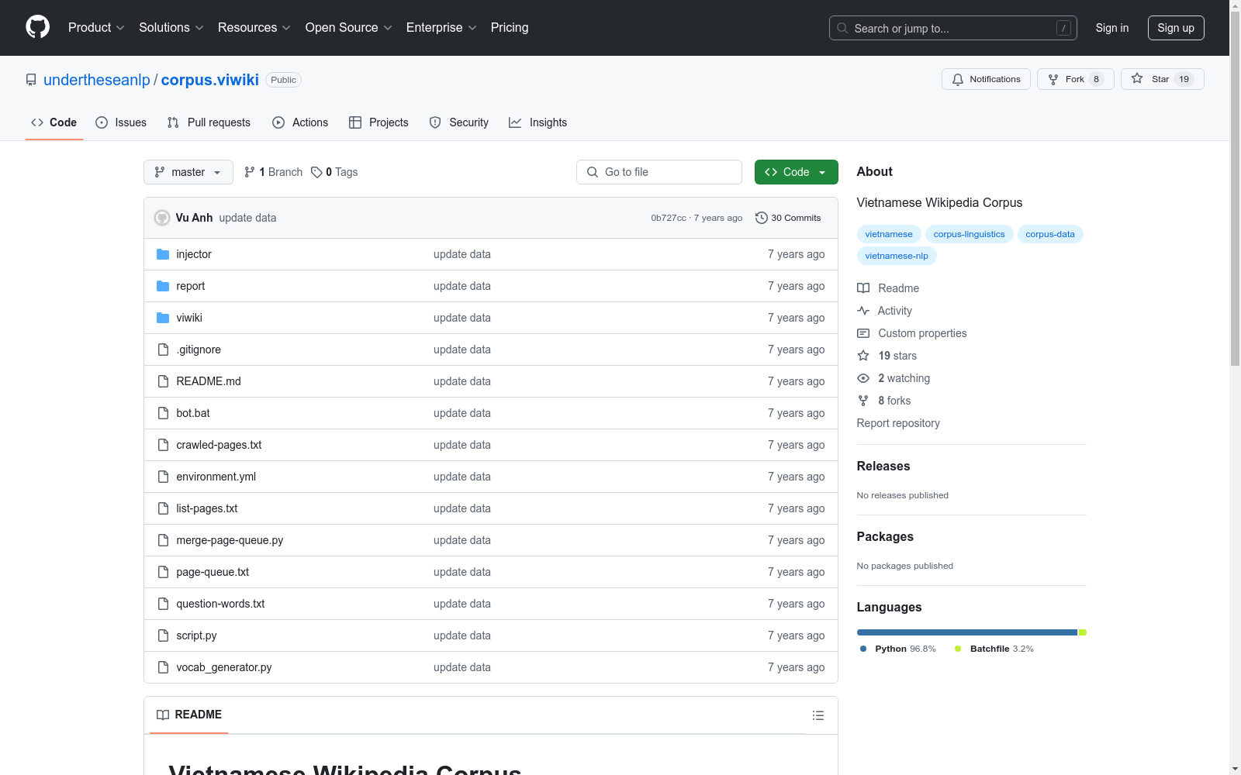Open the undertheseanlp owner link
Image resolution: width=1241 pixels, height=775 pixels.
click(x=97, y=80)
